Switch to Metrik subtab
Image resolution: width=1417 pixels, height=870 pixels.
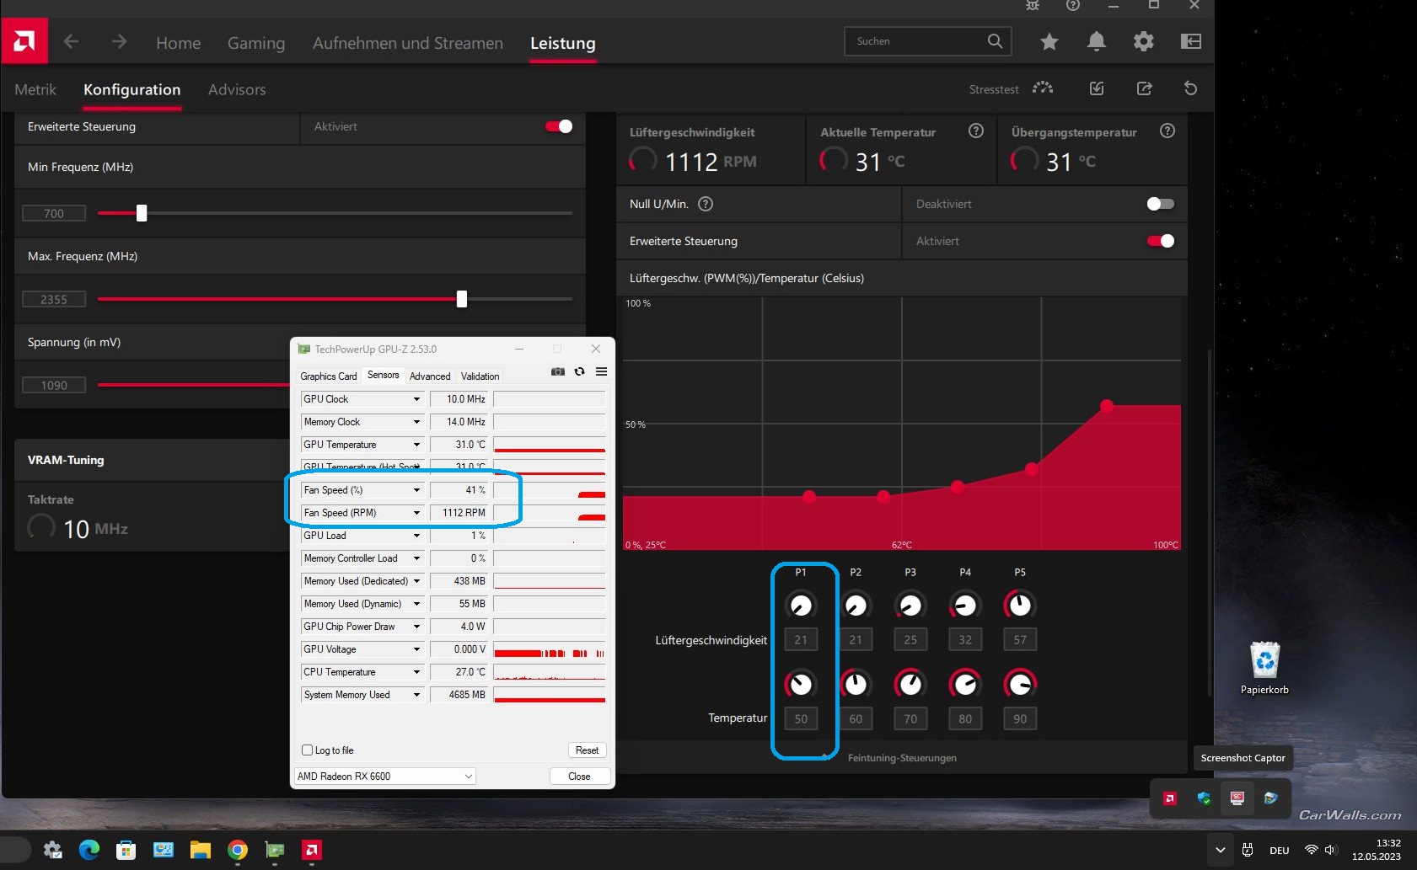35,89
